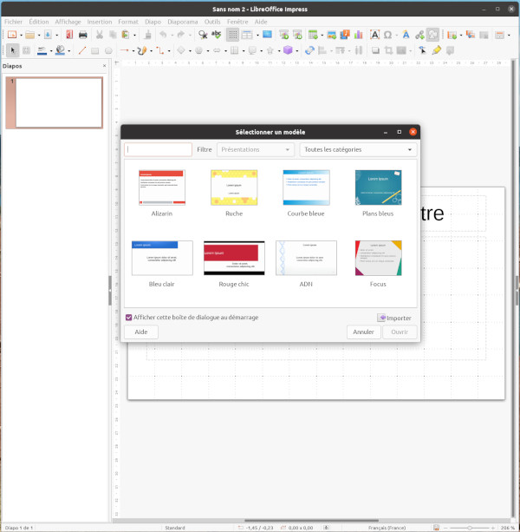Choose the Select arrow tool
The image size is (520, 532).
[x=13, y=50]
